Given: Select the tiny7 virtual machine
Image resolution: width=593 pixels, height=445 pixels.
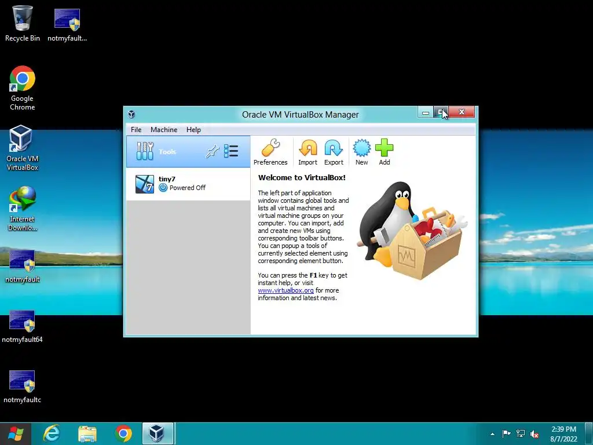Looking at the screenshot, I should 188,184.
